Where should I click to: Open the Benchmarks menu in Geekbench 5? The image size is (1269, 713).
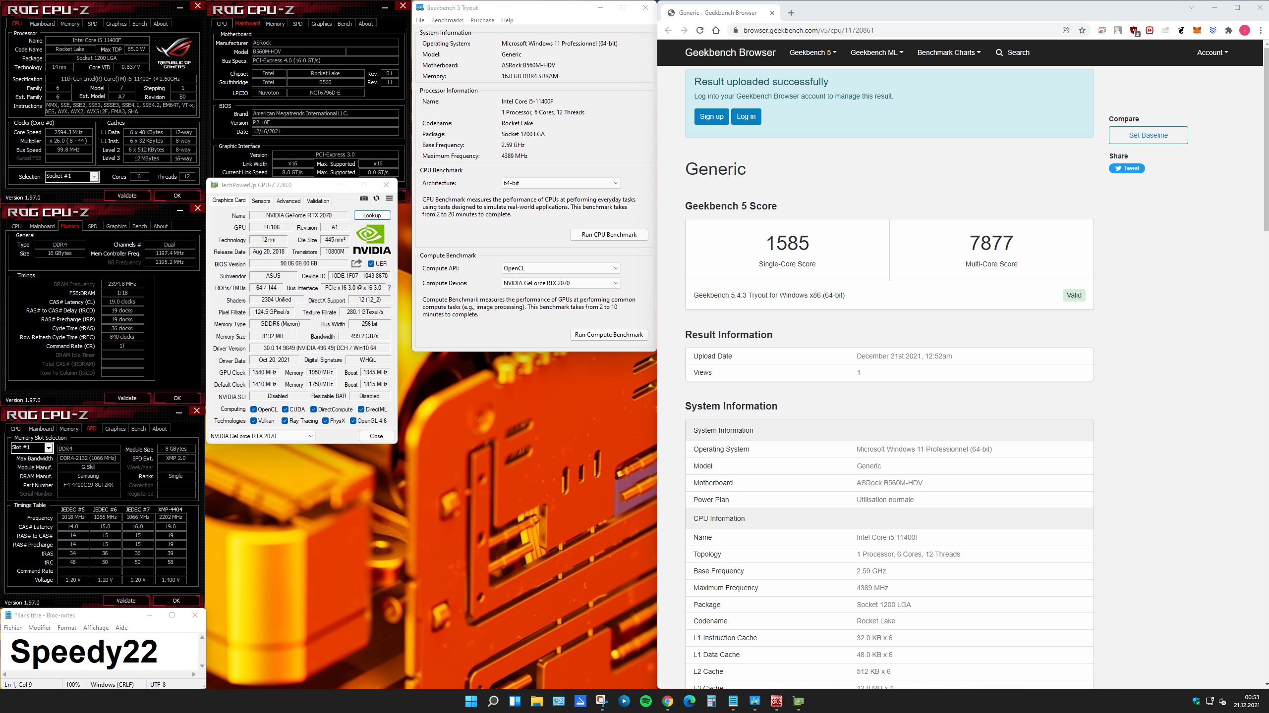447,20
